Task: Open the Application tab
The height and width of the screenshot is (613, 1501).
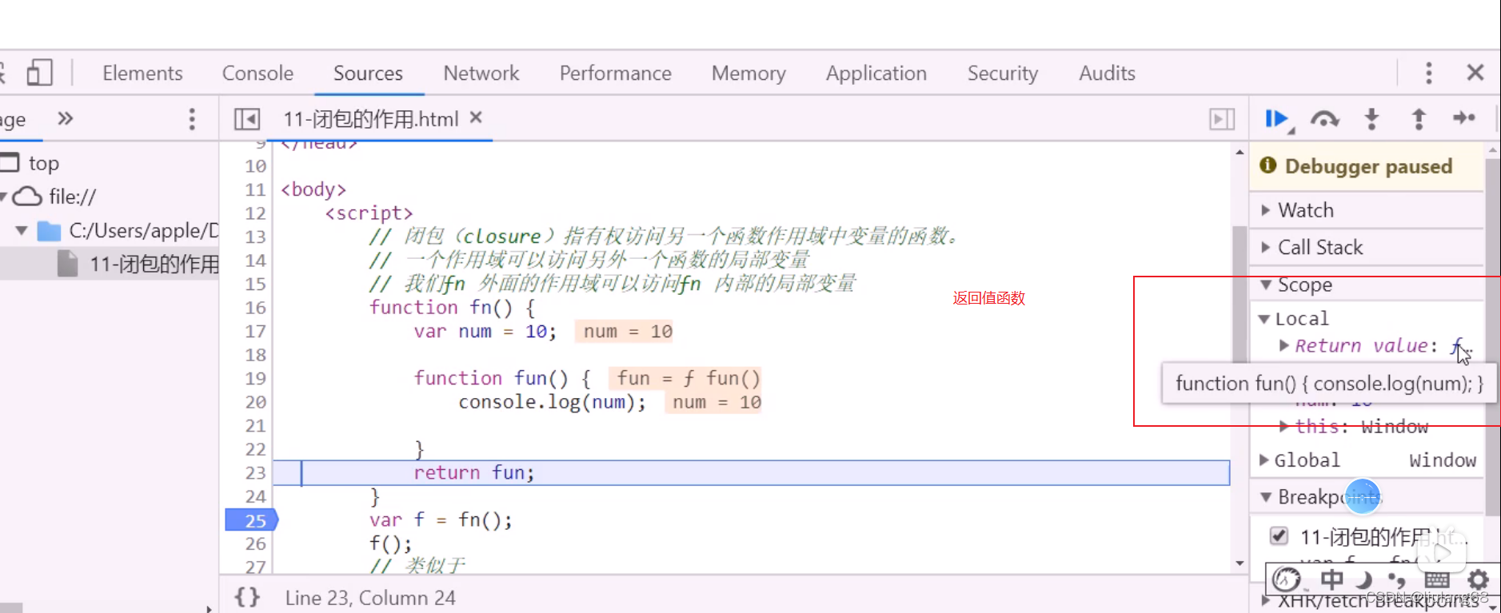Action: tap(876, 73)
